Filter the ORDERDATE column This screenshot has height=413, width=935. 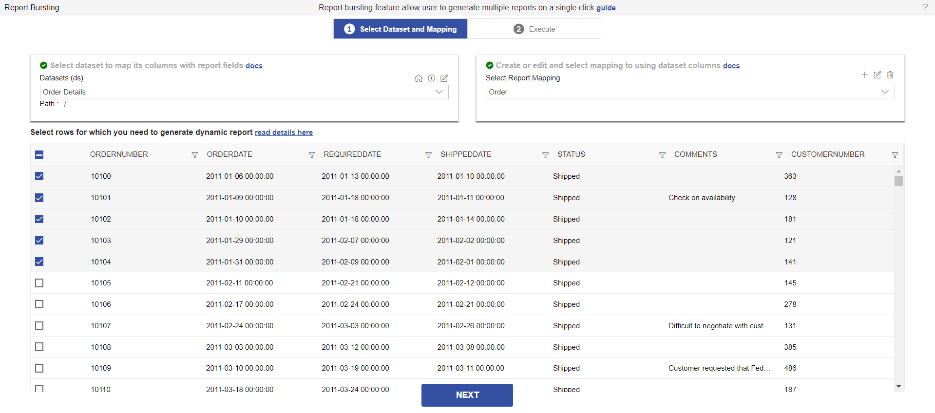pyautogui.click(x=311, y=155)
